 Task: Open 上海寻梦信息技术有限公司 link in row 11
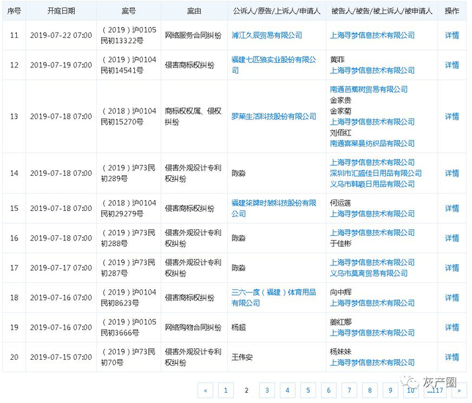pos(372,36)
